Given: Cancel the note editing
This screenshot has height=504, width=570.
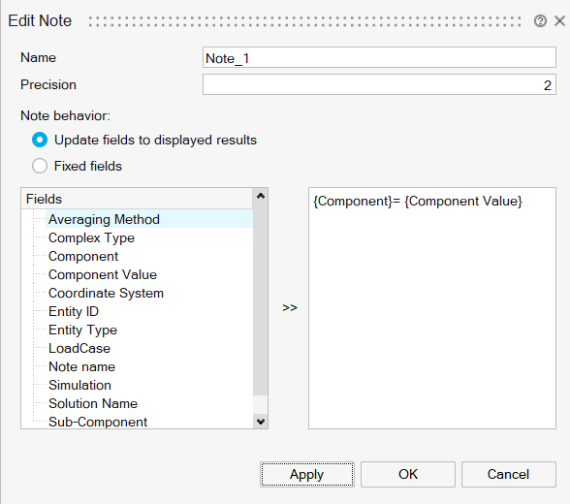Looking at the screenshot, I should [x=509, y=474].
